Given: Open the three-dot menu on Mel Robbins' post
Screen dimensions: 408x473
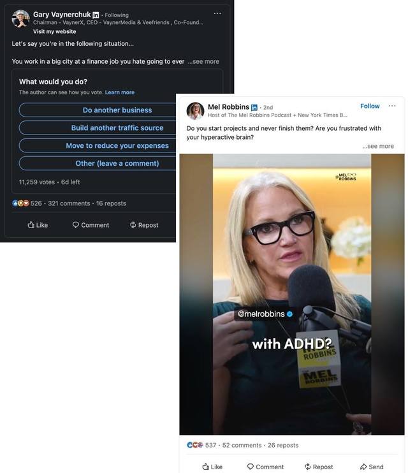Looking at the screenshot, I should [x=392, y=106].
